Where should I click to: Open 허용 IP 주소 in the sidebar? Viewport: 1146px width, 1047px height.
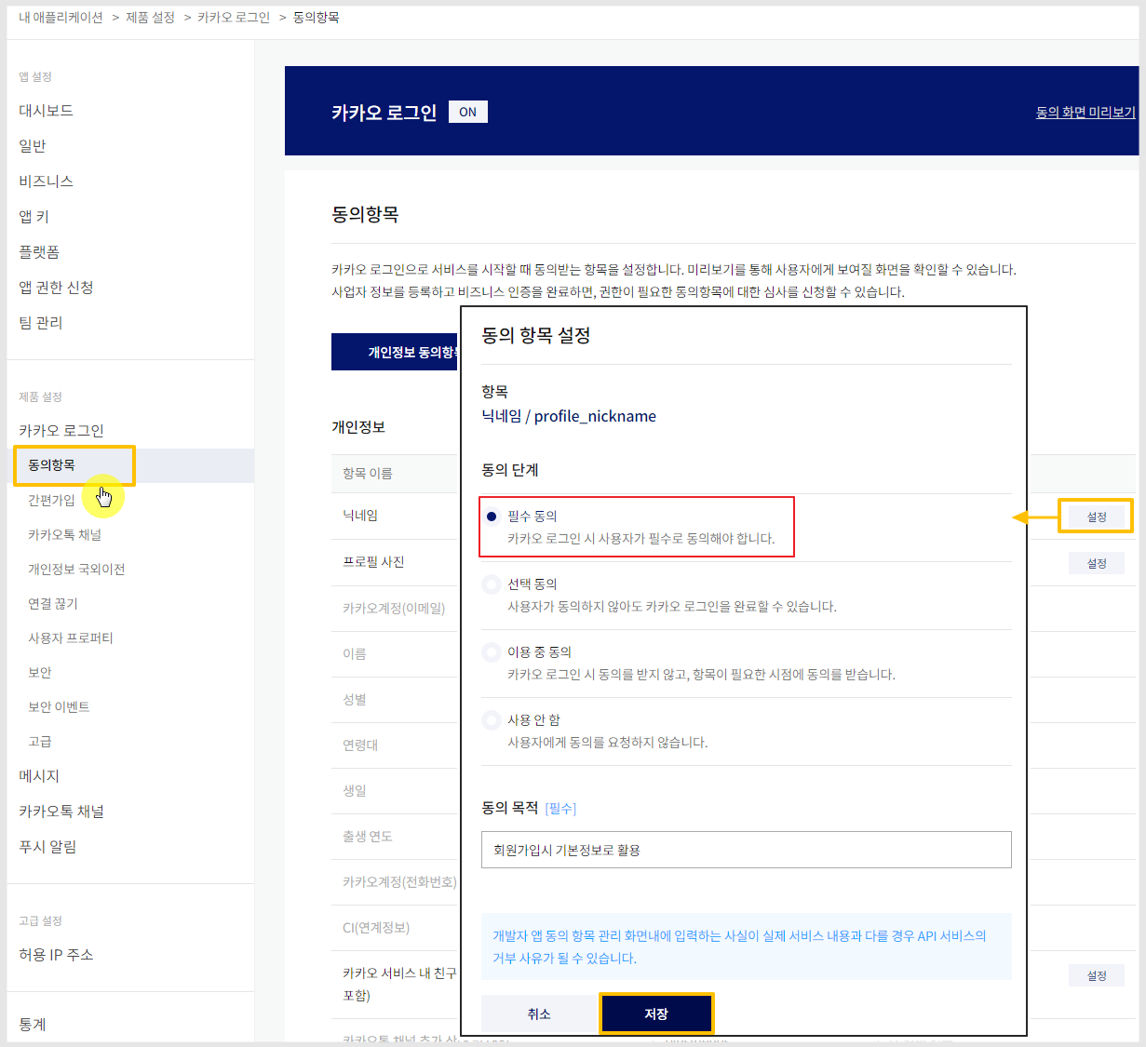click(56, 955)
